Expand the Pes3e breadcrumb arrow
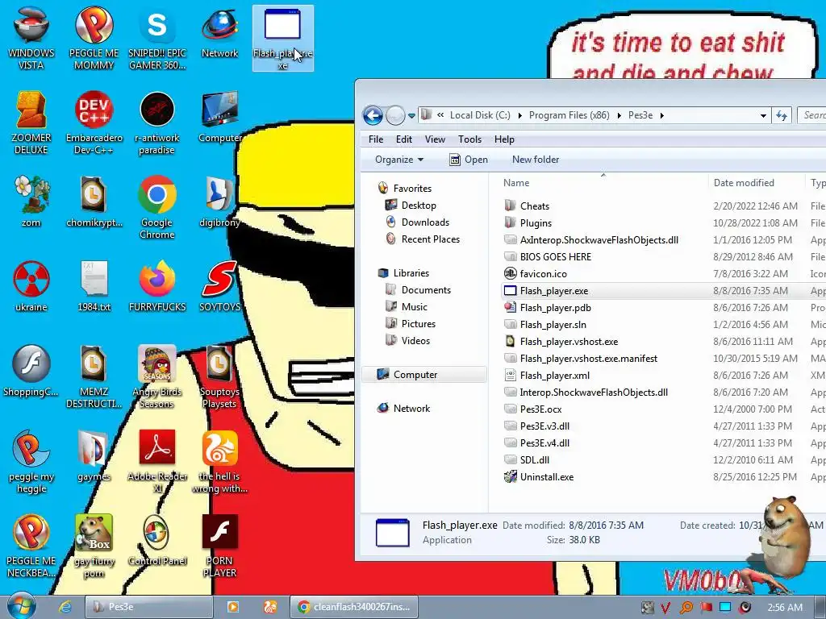 (661, 115)
